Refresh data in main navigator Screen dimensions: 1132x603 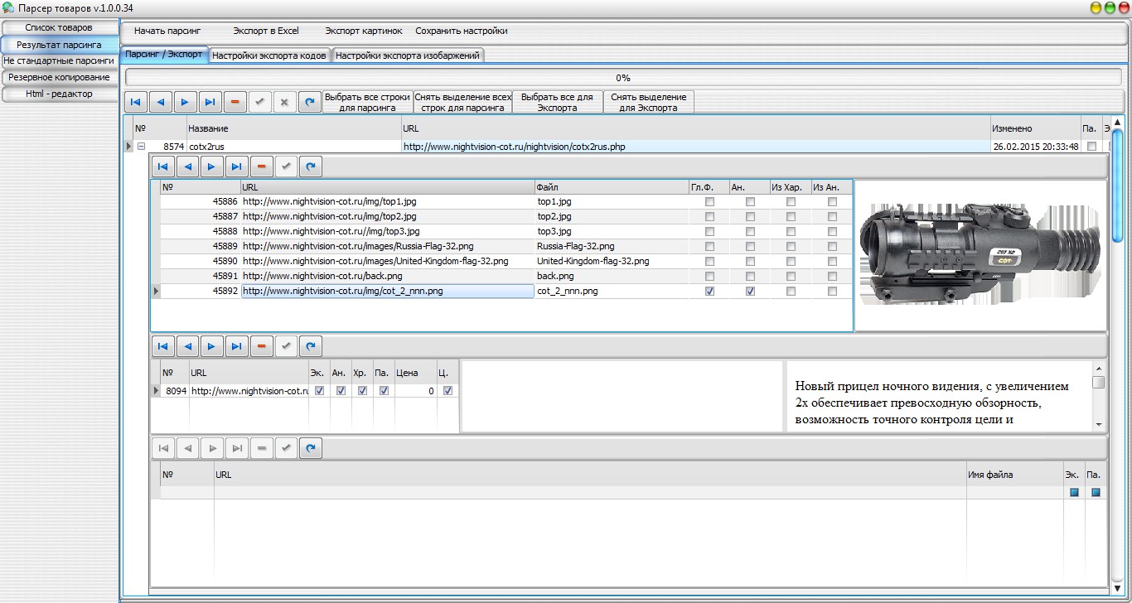310,102
